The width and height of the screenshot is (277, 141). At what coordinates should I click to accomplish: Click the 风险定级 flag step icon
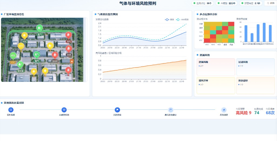point(117,110)
